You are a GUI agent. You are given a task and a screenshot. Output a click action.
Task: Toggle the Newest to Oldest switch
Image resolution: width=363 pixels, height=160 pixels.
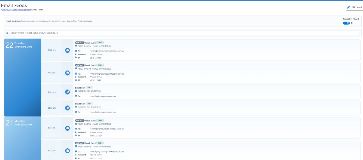346,23
